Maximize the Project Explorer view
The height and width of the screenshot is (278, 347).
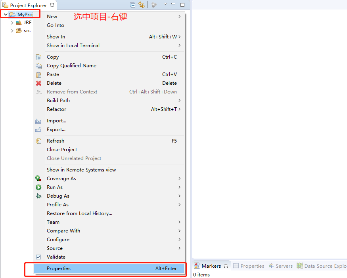[x=182, y=5]
